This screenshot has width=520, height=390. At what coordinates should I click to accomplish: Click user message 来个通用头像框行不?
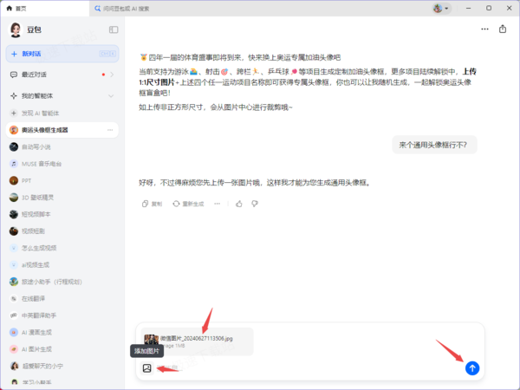click(434, 145)
